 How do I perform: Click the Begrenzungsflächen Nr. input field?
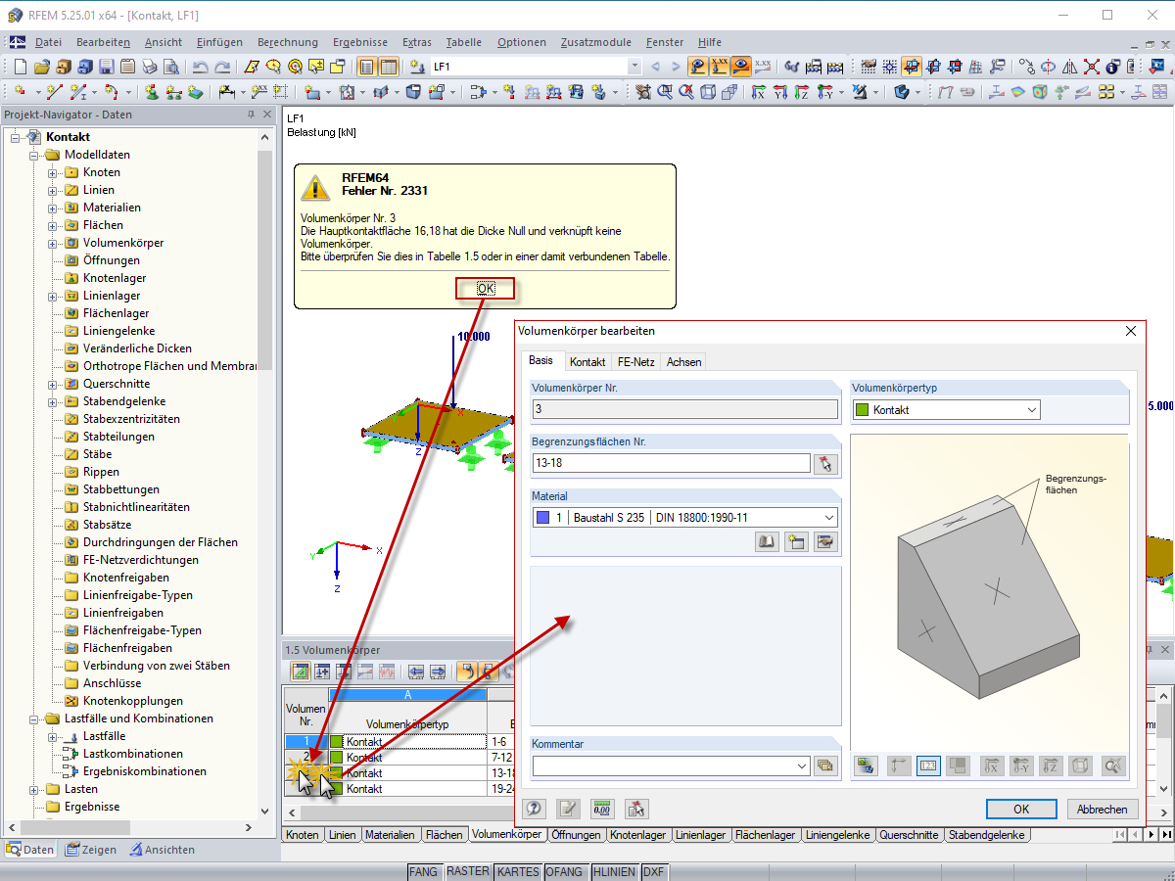(x=671, y=464)
